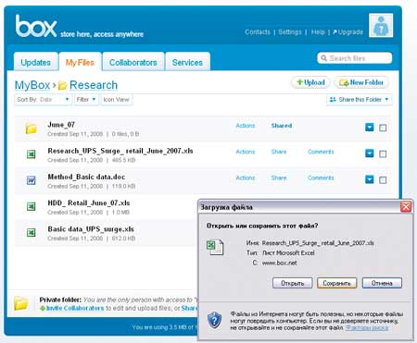Open HDD_Retail_June_07.xls file name
417x343 pixels.
tap(89, 203)
